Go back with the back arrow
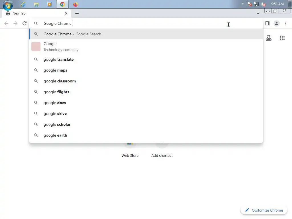 pos(6,23)
